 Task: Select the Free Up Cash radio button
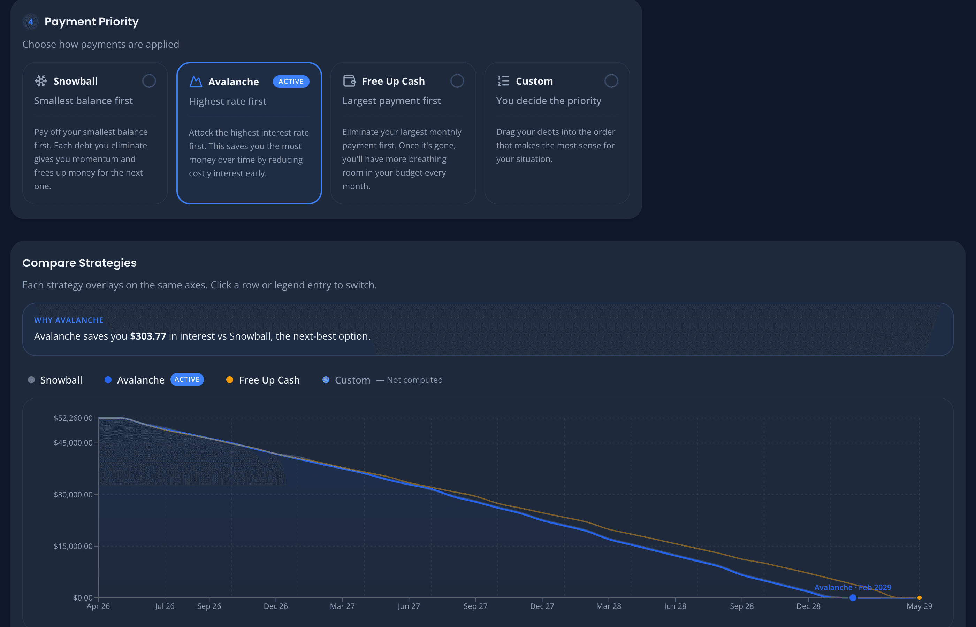[457, 81]
